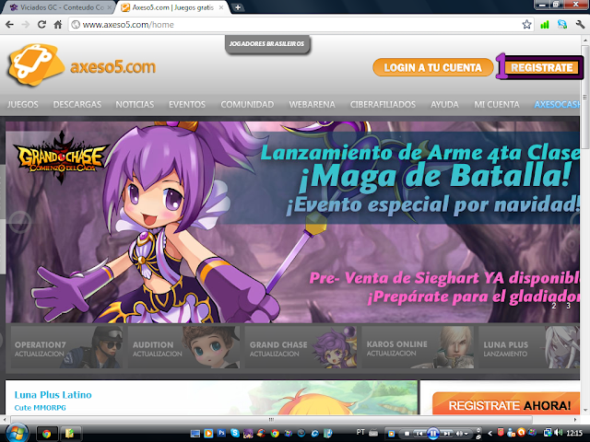Screen dimensions: 590x442
Task: Click the scroll-up arrow of the page scrollbar
Action: [585, 40]
